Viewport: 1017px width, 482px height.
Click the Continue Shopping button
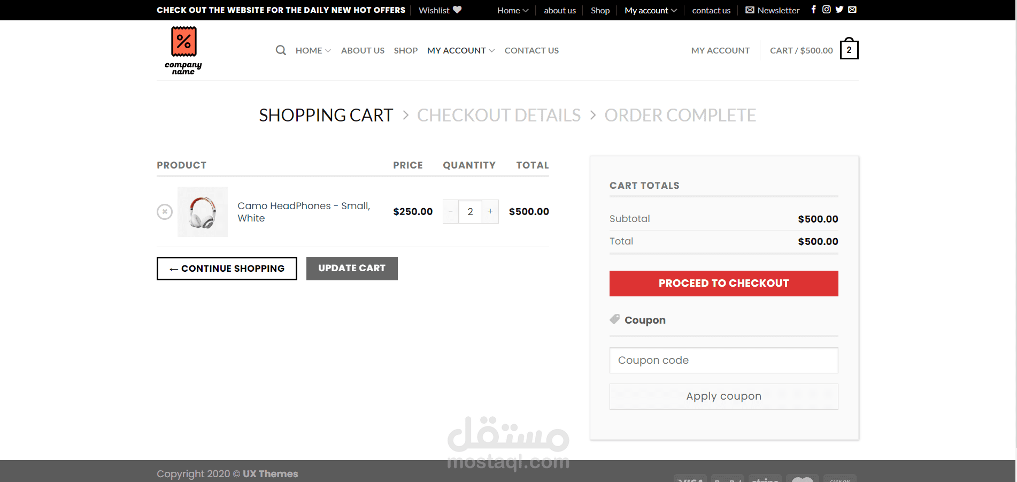pyautogui.click(x=227, y=269)
